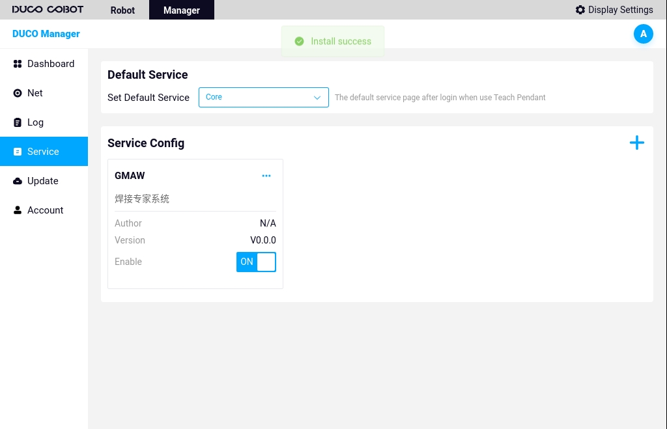Click the Log clipboard icon in the sidebar
The image size is (667, 429).
point(18,122)
